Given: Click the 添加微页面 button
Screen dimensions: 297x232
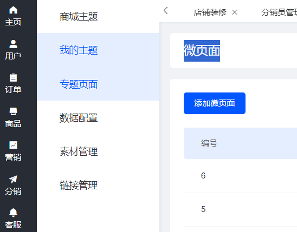Looking at the screenshot, I should (x=215, y=103).
